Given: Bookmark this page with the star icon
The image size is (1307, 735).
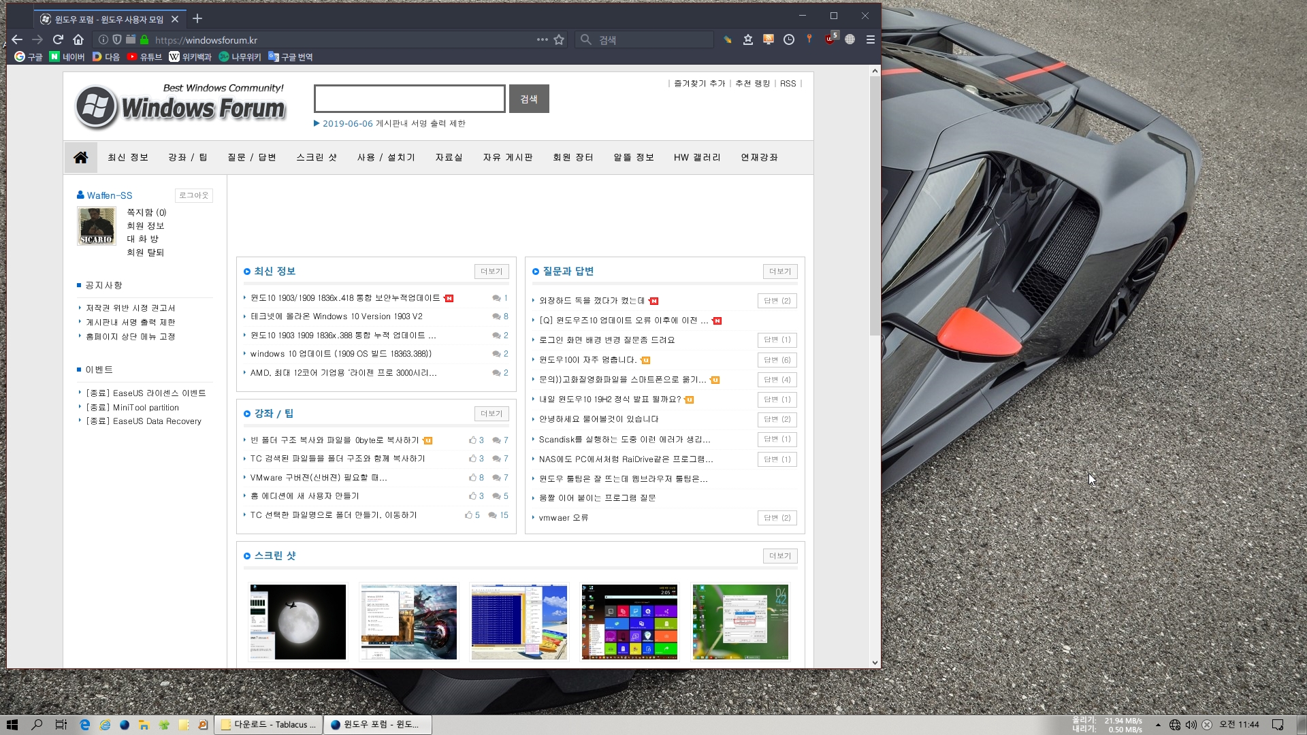Looking at the screenshot, I should [x=559, y=39].
